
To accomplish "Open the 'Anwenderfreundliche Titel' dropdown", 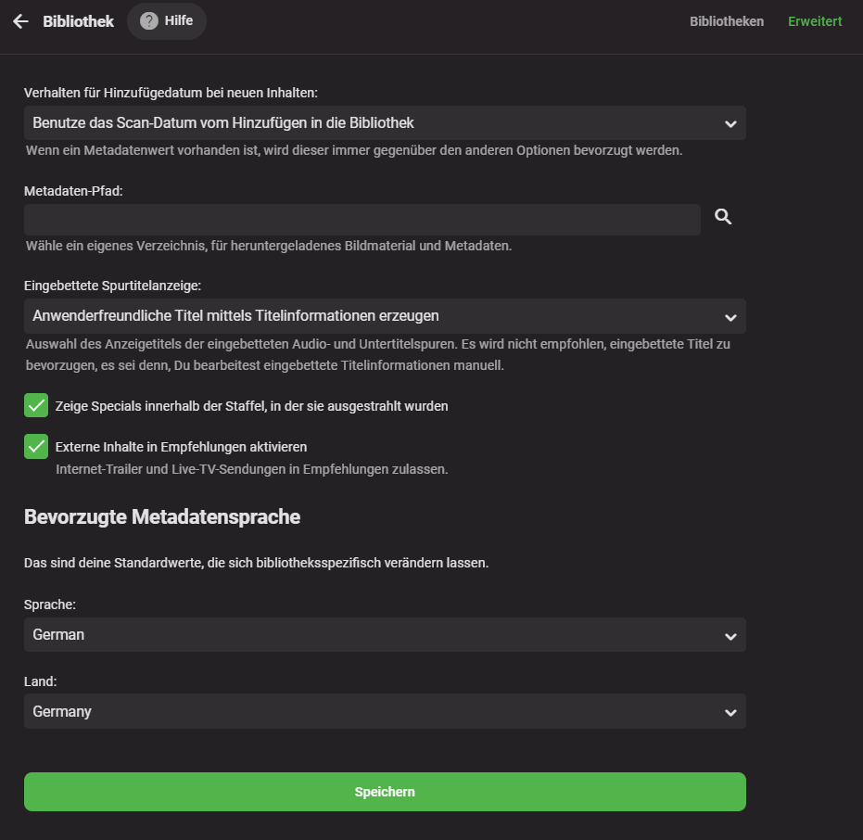I will [x=371, y=316].
